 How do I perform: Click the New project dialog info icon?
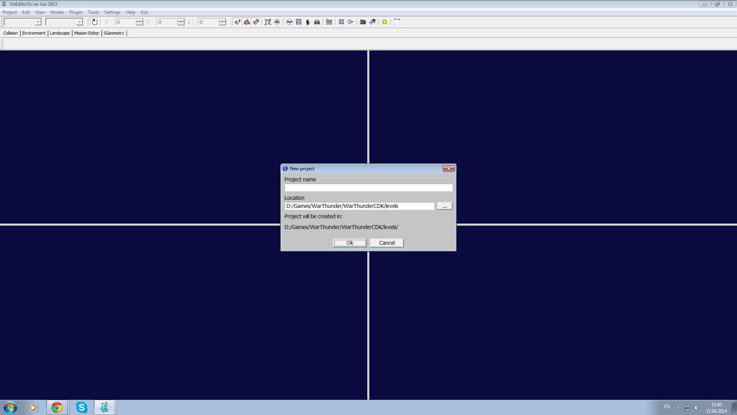tap(285, 168)
